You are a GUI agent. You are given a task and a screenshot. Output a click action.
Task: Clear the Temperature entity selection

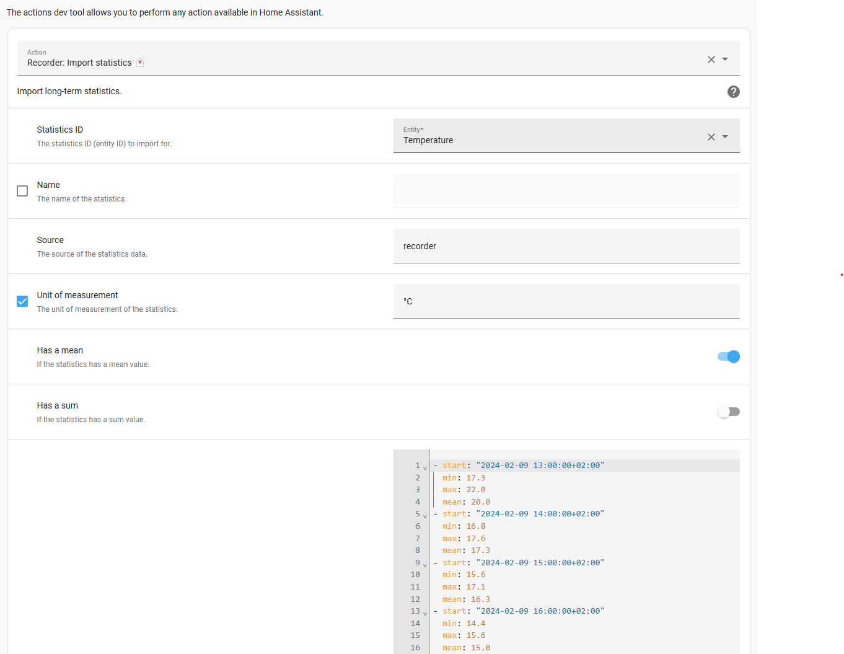pos(711,137)
